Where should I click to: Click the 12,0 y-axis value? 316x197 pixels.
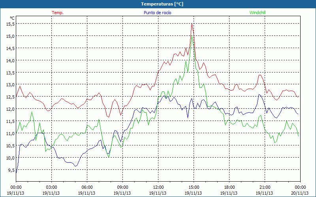click(11, 109)
